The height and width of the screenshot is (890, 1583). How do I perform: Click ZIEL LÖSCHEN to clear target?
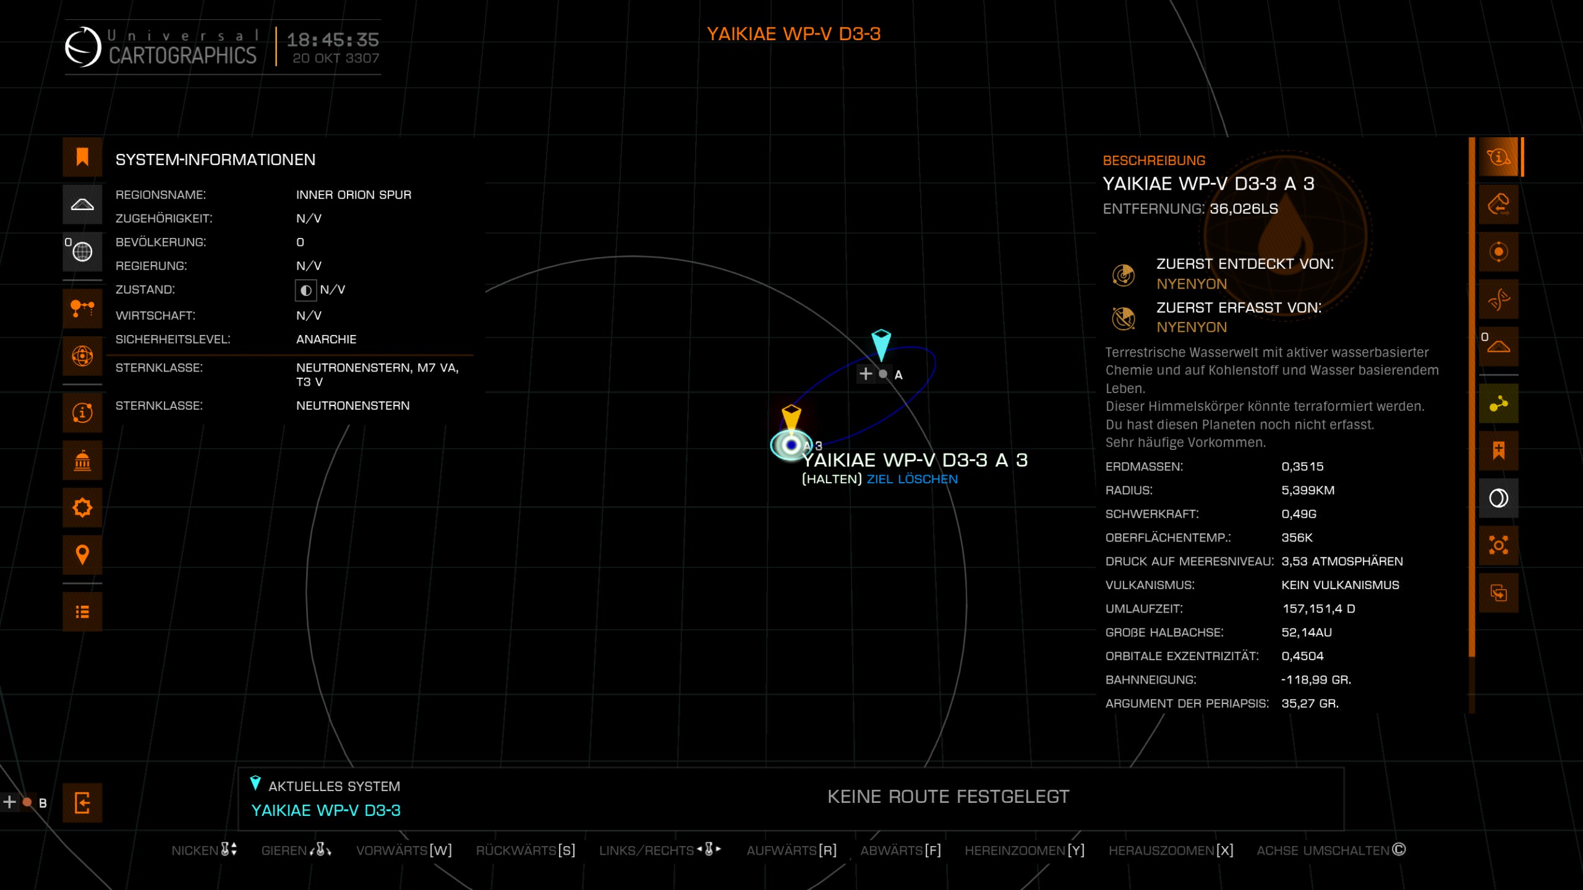click(x=912, y=479)
